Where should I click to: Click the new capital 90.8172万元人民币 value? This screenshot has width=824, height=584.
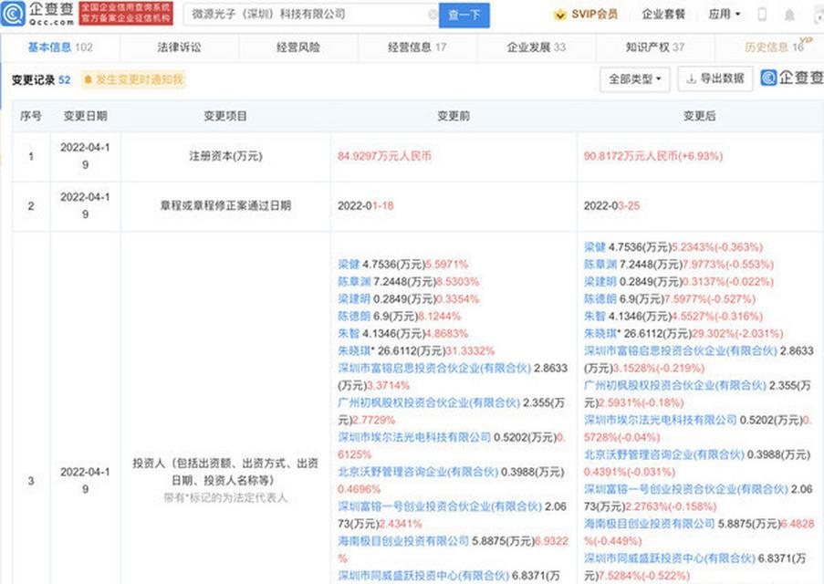653,156
